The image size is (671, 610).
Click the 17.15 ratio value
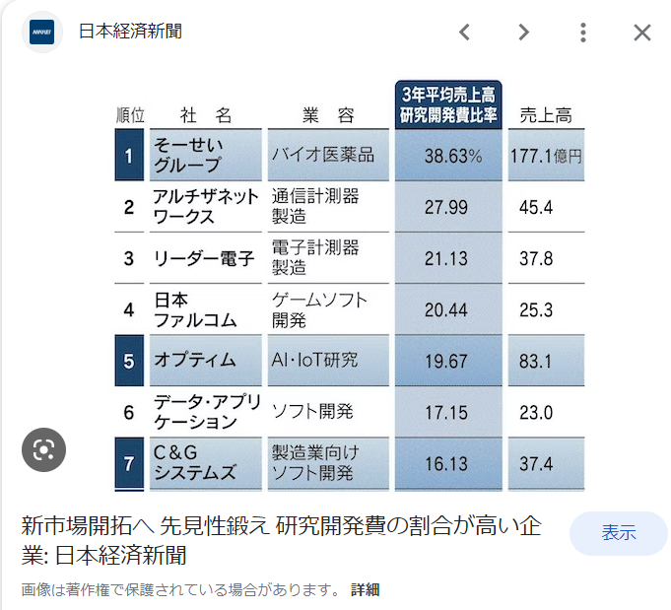pos(446,413)
